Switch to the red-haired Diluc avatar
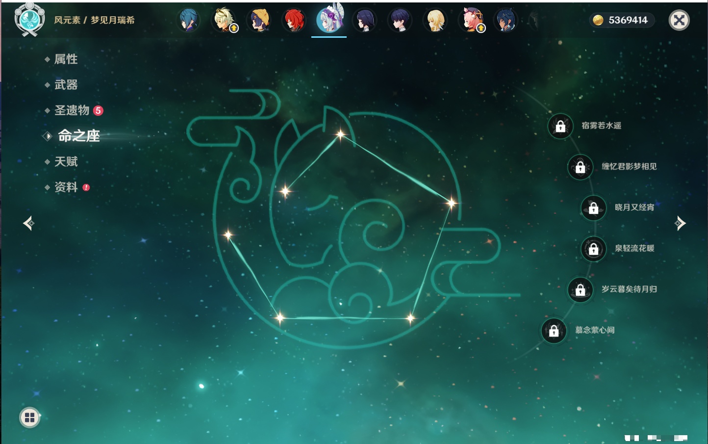This screenshot has height=444, width=708. pyautogui.click(x=294, y=21)
